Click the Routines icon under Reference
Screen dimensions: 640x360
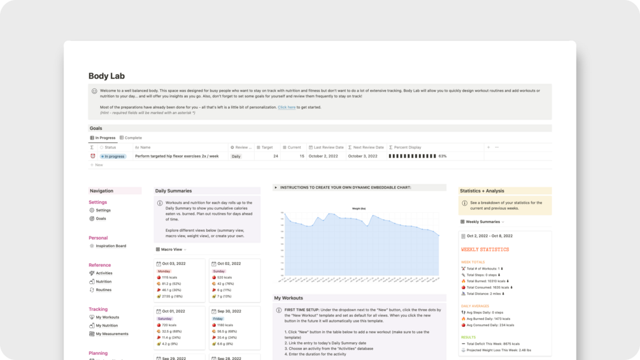[92, 290]
